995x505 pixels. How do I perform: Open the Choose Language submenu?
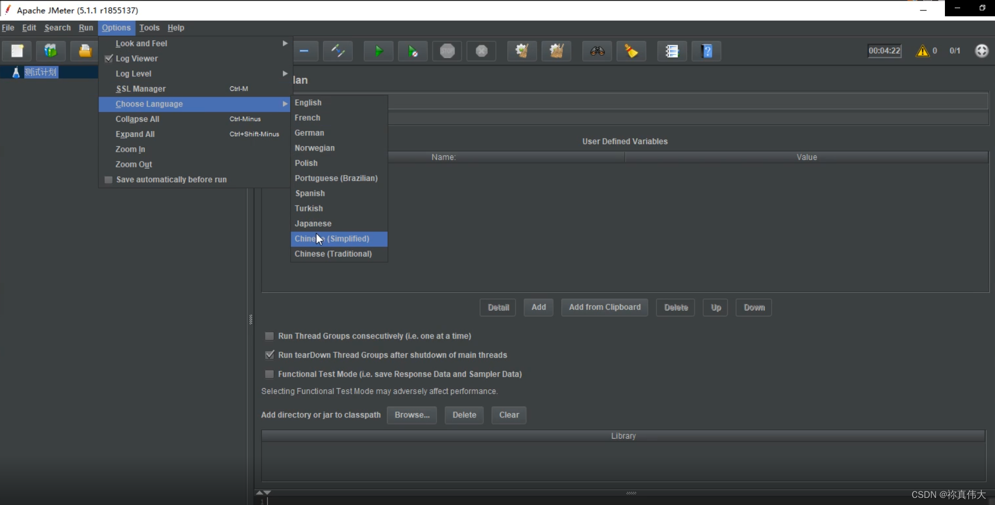195,104
